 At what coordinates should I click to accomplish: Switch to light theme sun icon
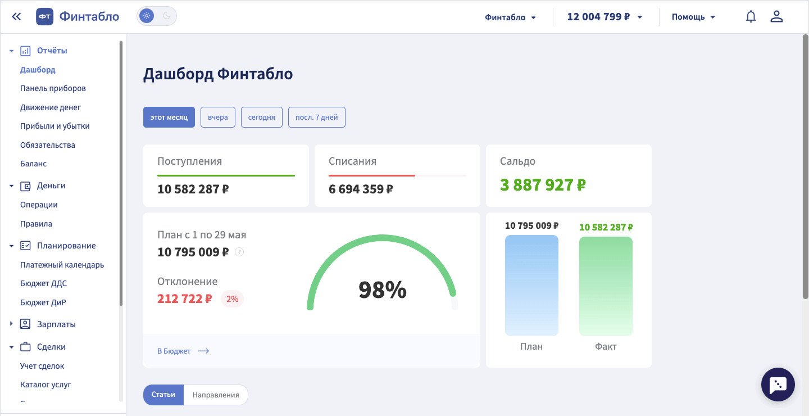pos(147,16)
